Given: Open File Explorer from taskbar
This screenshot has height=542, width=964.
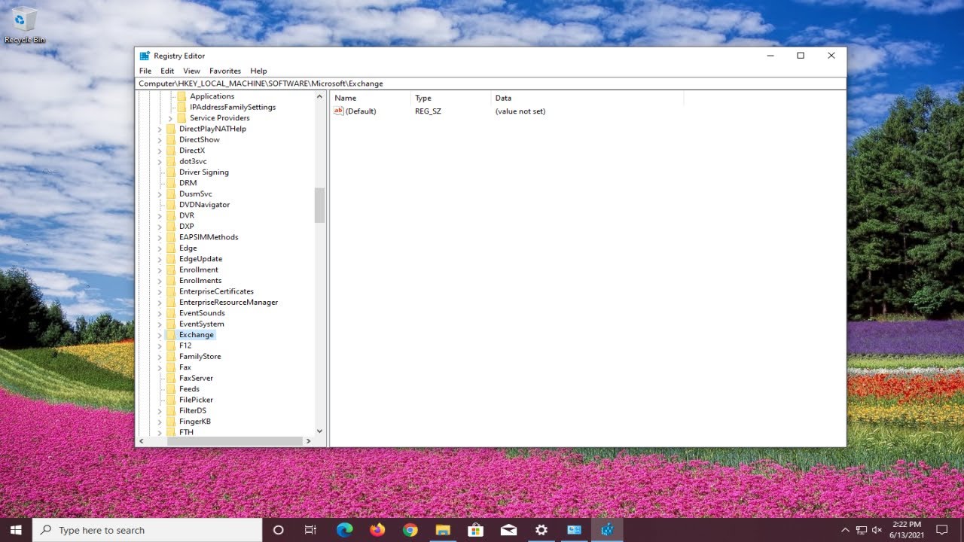Looking at the screenshot, I should point(443,530).
